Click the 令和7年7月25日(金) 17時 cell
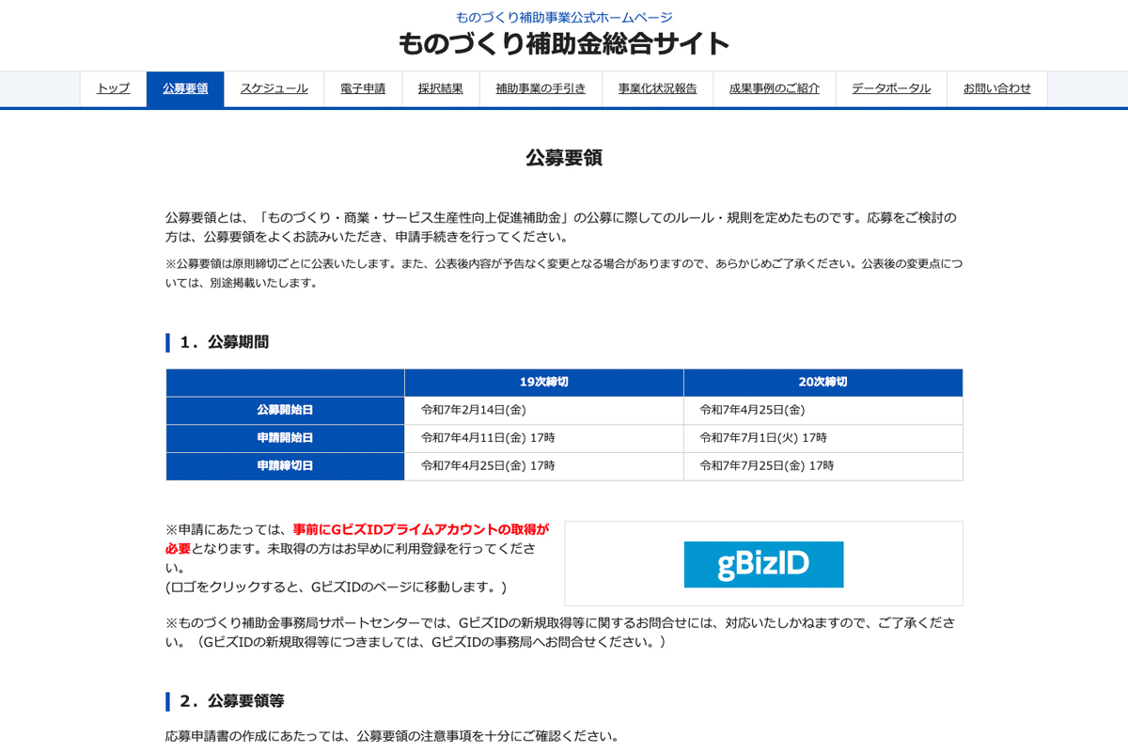Viewport: 1128px width, 752px height. (x=823, y=466)
